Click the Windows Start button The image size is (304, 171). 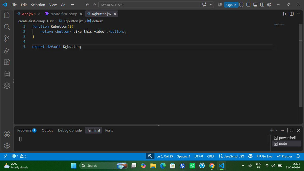point(74,166)
